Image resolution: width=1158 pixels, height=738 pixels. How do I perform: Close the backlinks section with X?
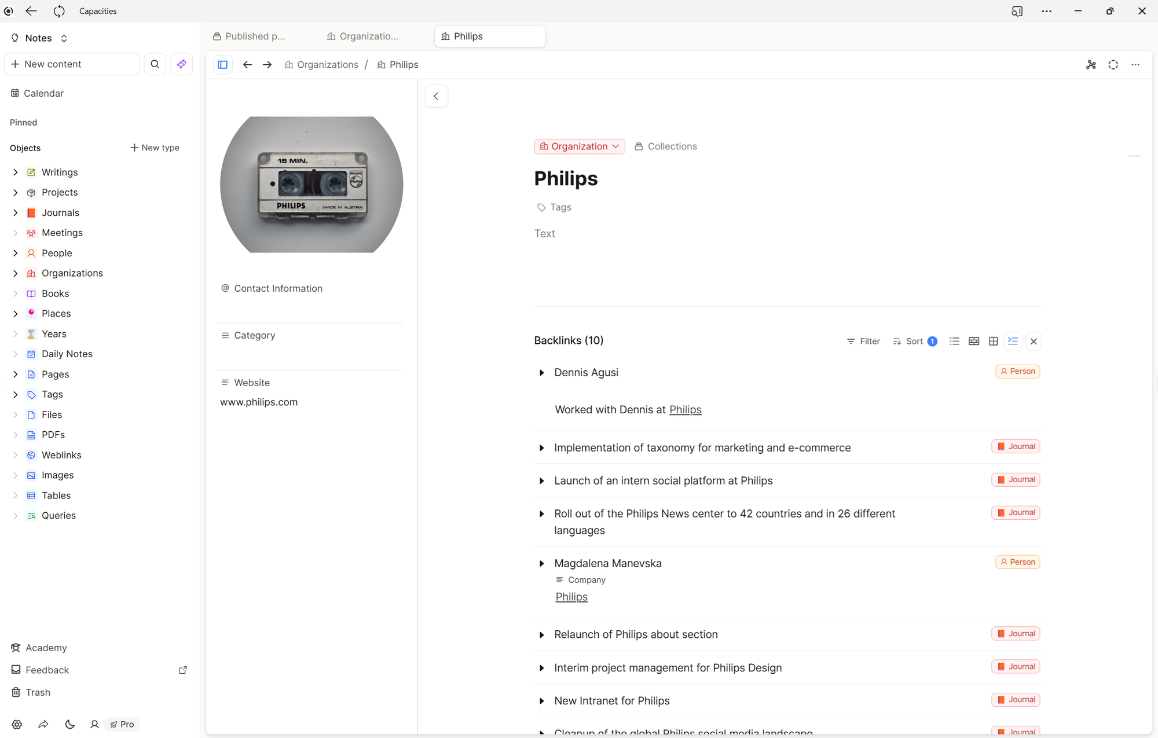point(1034,342)
